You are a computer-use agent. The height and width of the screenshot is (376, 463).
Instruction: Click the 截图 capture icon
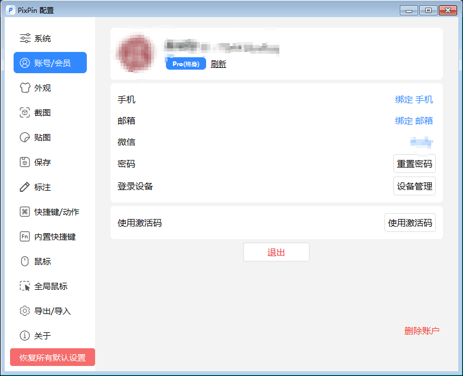pos(25,112)
